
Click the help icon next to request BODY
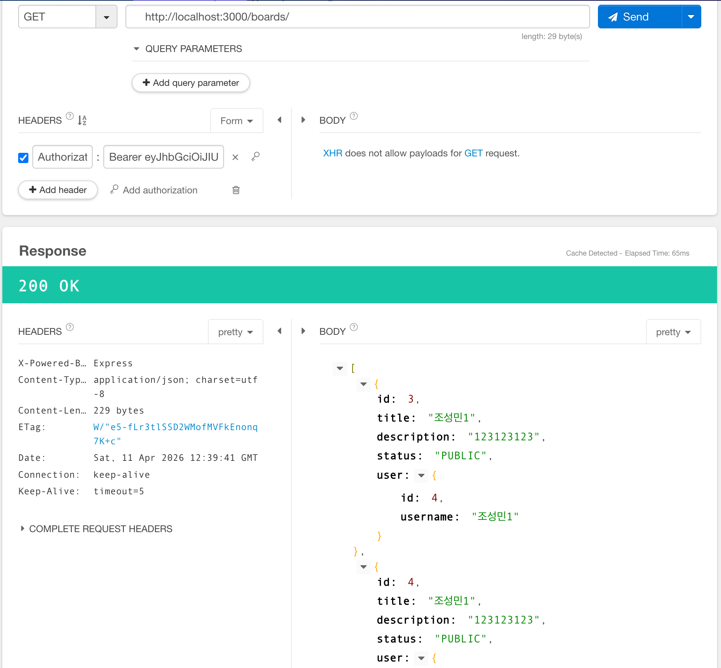click(354, 116)
